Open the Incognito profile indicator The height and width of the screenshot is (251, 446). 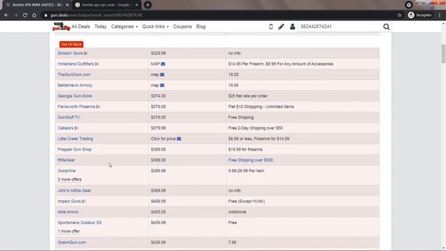pyautogui.click(x=420, y=15)
